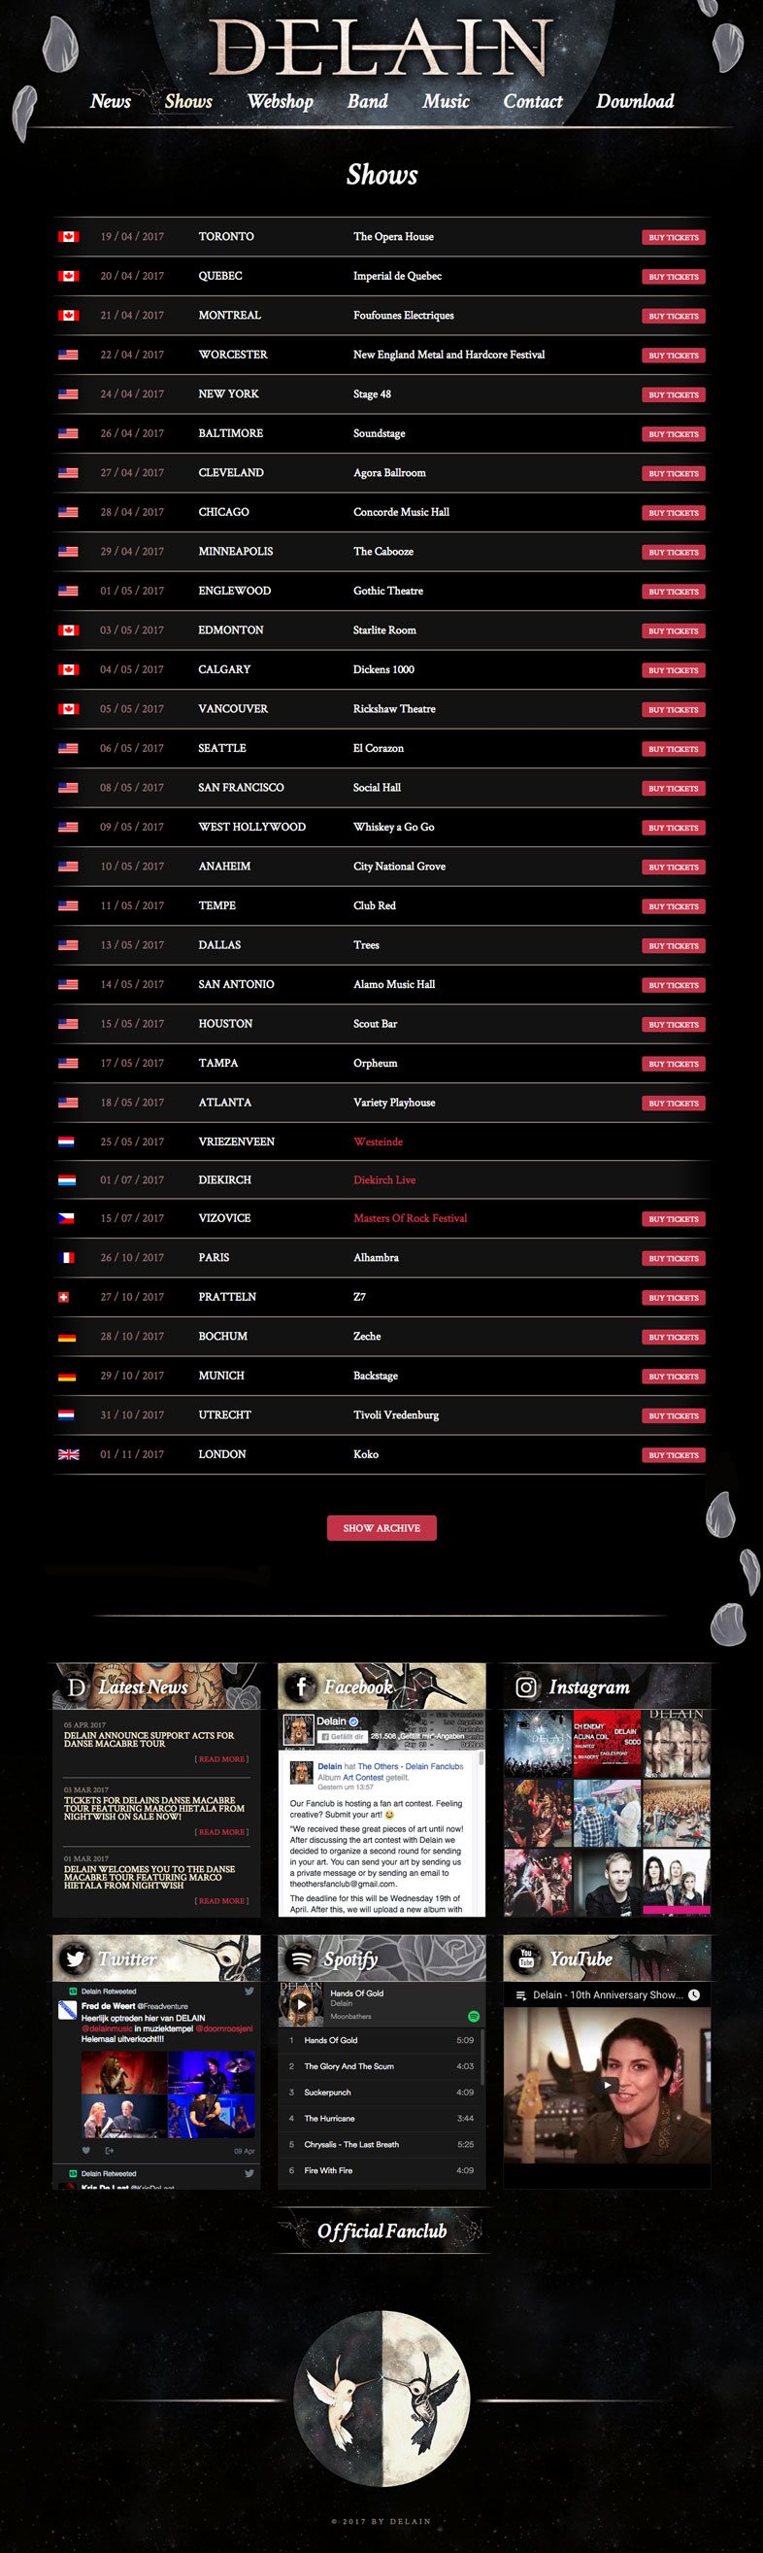Viewport: 763px width, 2553px height.
Task: Click the Instagram camera icon
Action: (526, 1686)
